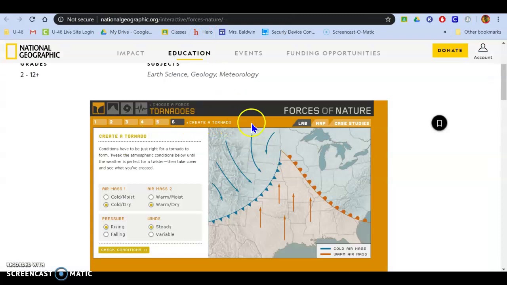This screenshot has height=285, width=507.
Task: Go back to Choose a Force
Action: point(169,105)
